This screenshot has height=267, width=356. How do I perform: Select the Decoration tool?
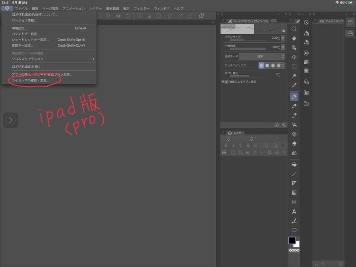(294, 134)
